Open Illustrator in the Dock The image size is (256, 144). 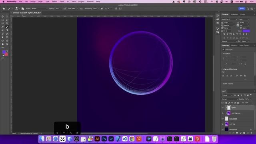[x=97, y=139]
